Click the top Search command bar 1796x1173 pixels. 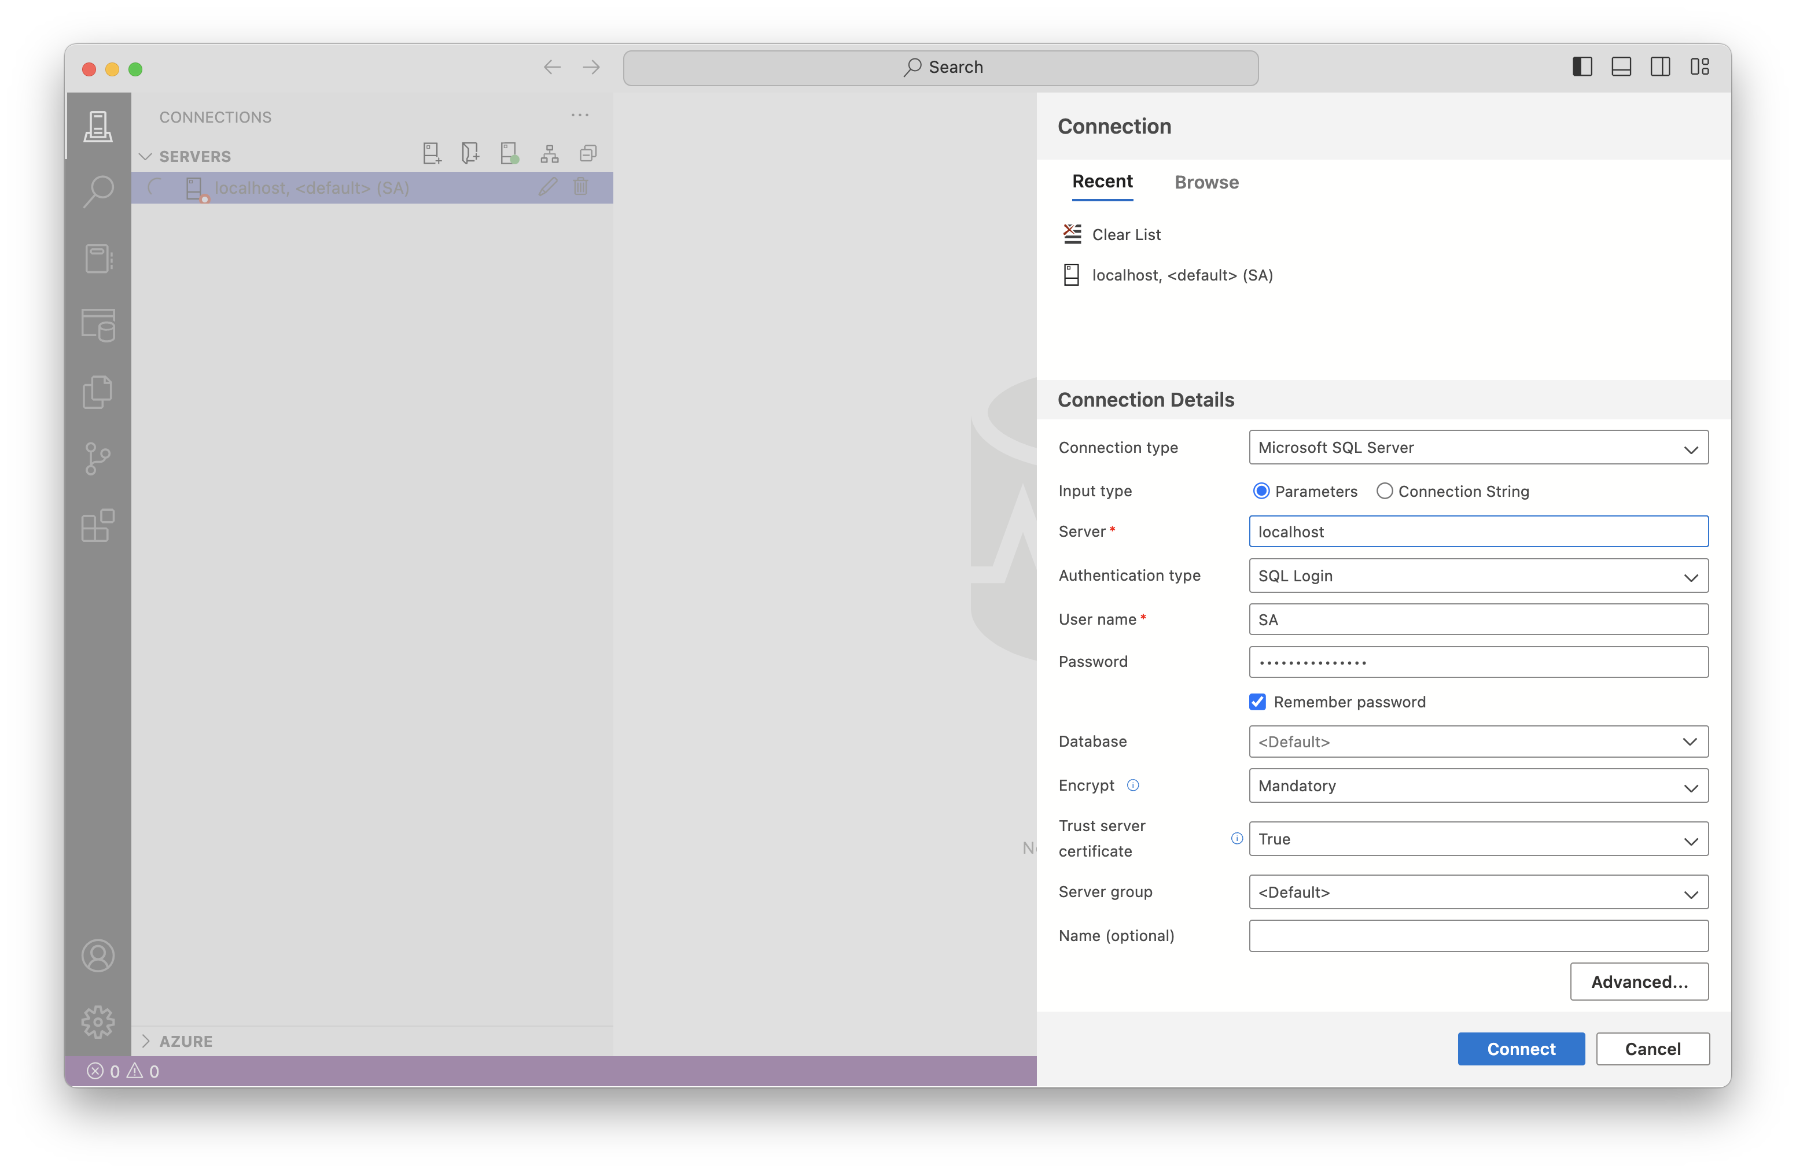click(940, 68)
